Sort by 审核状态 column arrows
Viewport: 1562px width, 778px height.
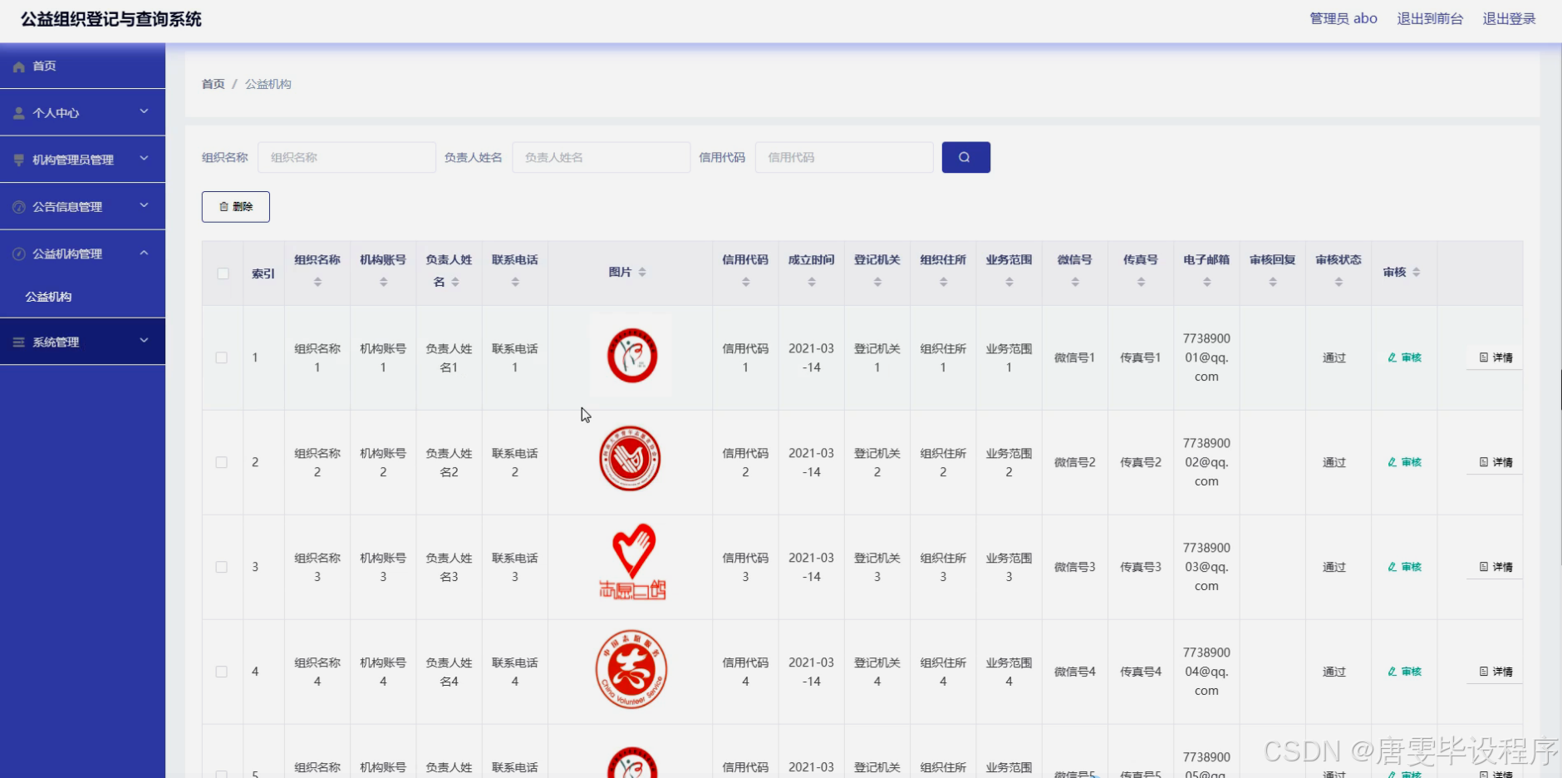(x=1339, y=283)
